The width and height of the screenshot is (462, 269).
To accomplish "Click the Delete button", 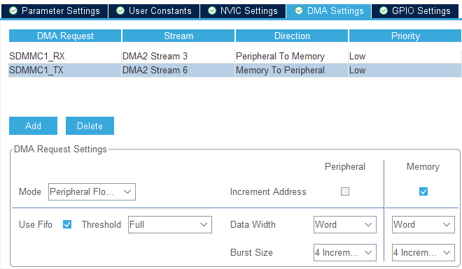I will (x=90, y=126).
